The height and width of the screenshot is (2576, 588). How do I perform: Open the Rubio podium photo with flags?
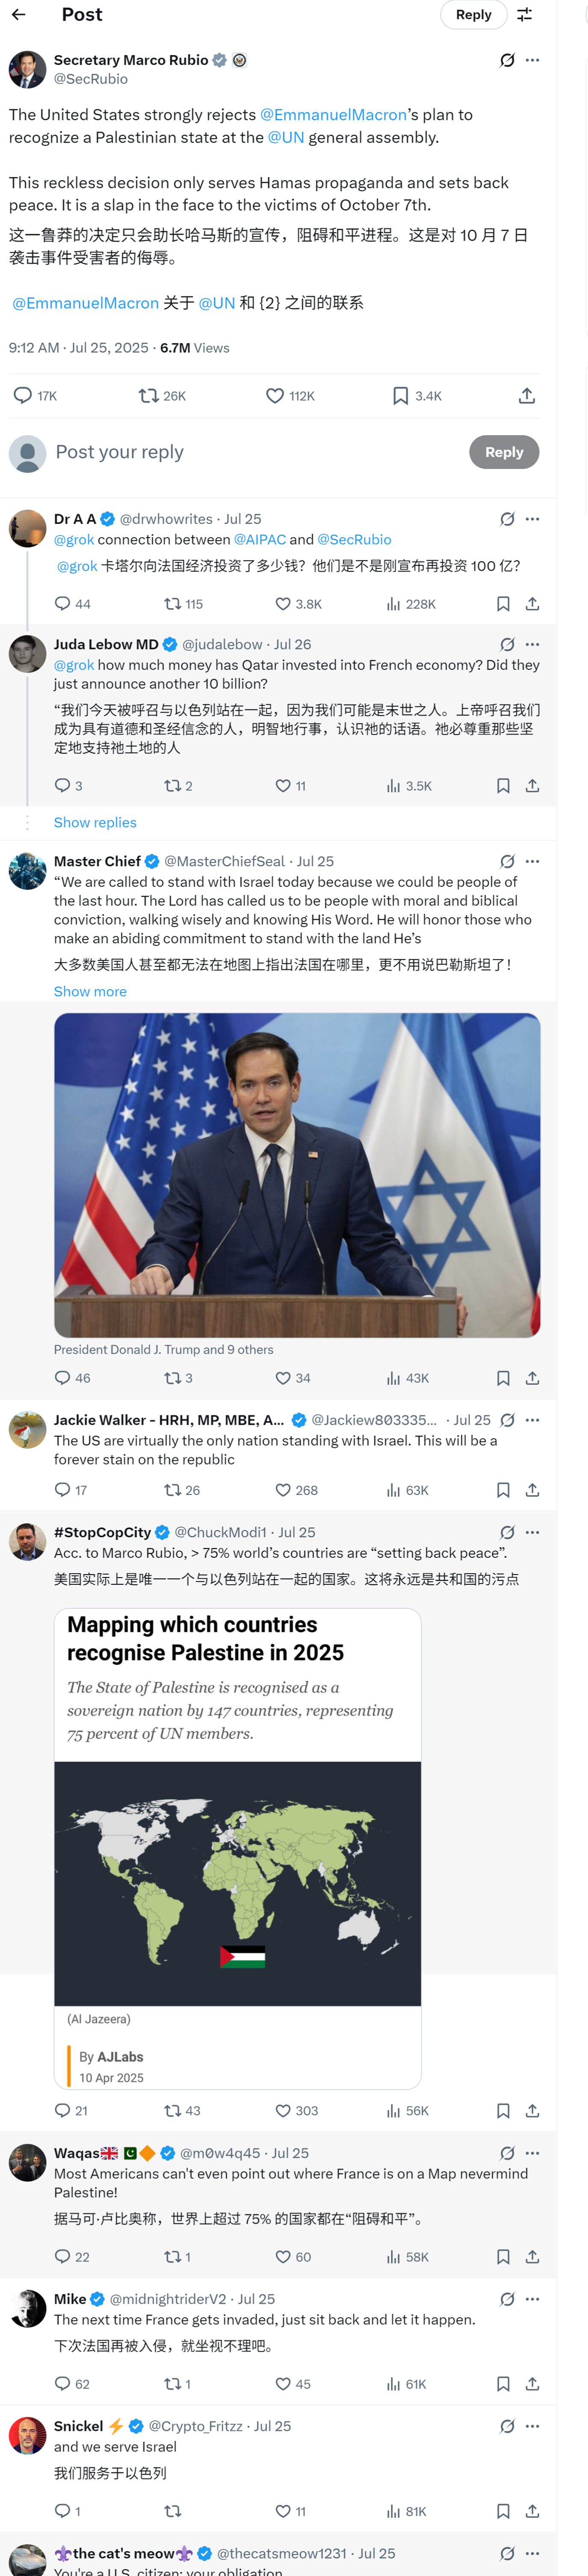[297, 1175]
